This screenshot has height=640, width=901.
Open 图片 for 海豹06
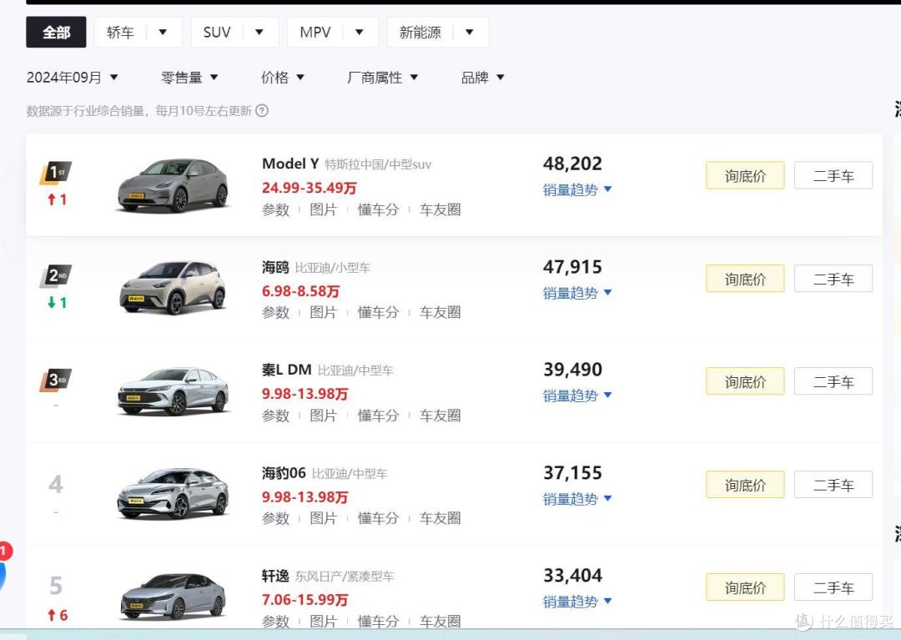[323, 518]
